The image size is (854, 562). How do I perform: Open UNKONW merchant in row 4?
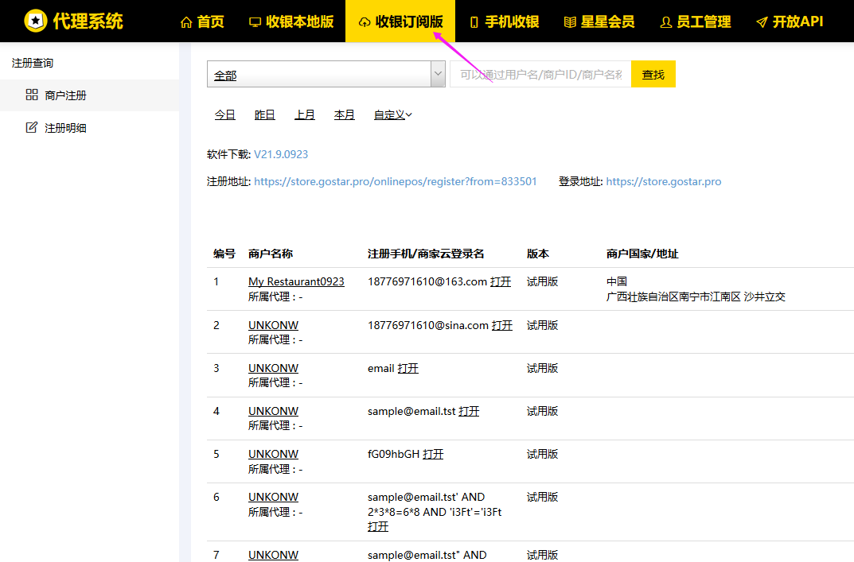[x=274, y=411]
